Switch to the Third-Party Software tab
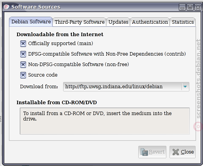This screenshot has height=166, width=203. [x=79, y=22]
